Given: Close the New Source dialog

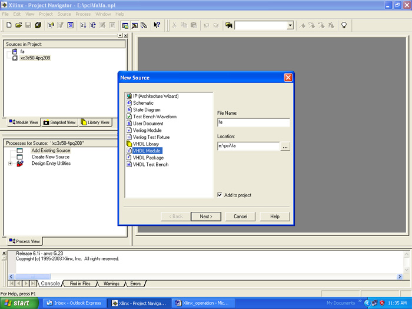Looking at the screenshot, I should [x=288, y=78].
